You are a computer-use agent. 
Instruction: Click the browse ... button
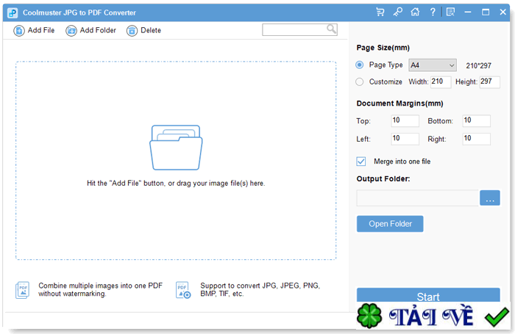pyautogui.click(x=490, y=198)
